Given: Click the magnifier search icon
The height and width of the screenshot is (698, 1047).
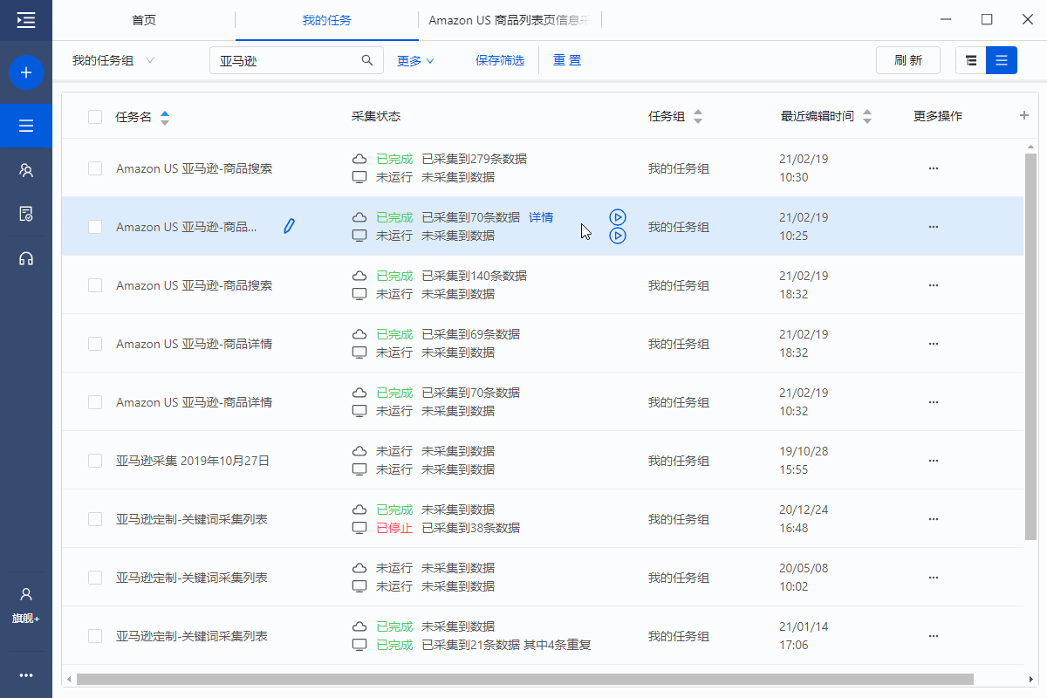Looking at the screenshot, I should (367, 61).
